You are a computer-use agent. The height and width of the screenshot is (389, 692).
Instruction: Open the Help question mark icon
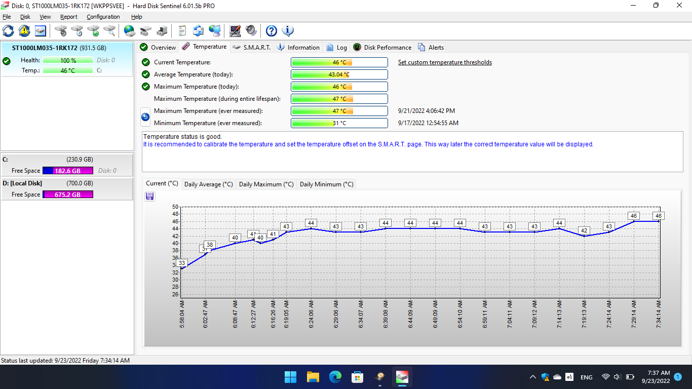click(x=272, y=31)
